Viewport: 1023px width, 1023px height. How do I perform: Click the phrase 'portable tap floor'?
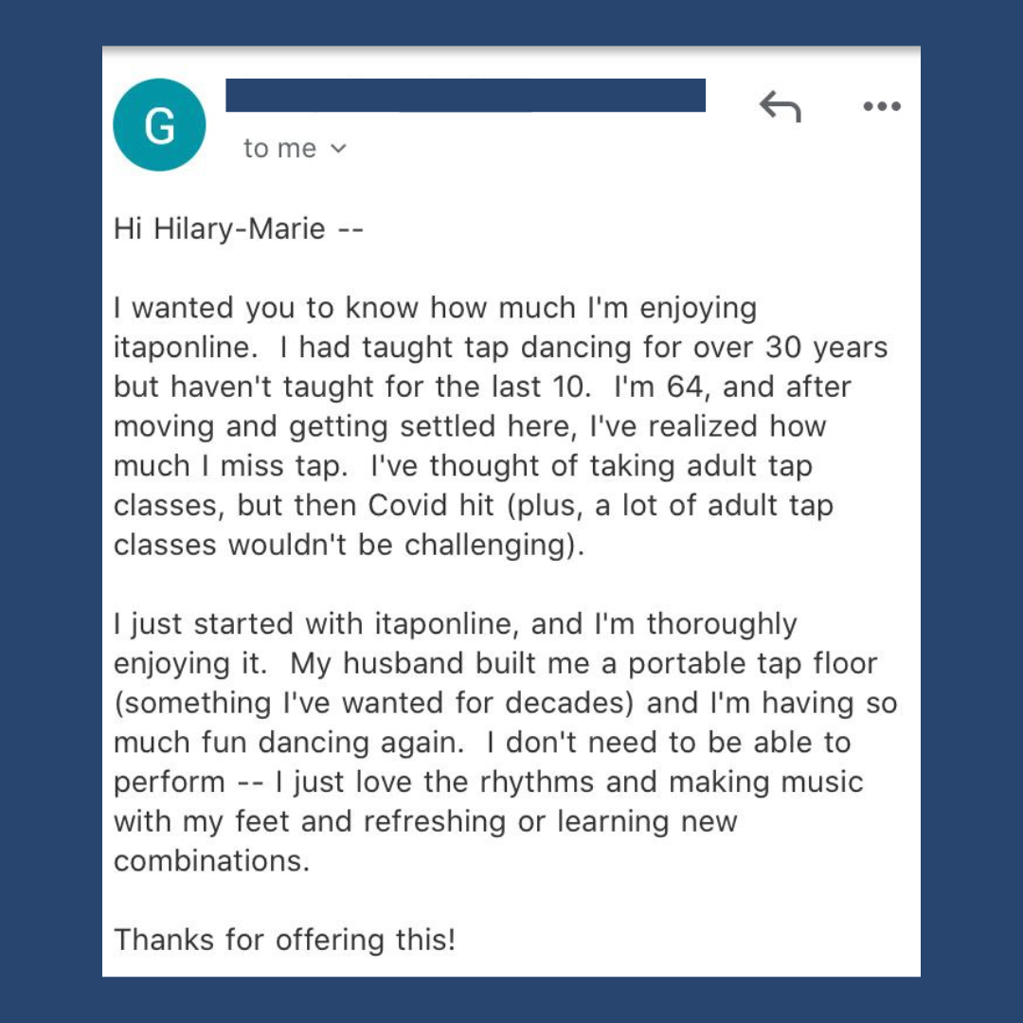coord(753,663)
